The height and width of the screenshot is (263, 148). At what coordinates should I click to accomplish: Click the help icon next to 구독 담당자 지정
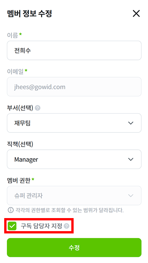click(x=66, y=226)
